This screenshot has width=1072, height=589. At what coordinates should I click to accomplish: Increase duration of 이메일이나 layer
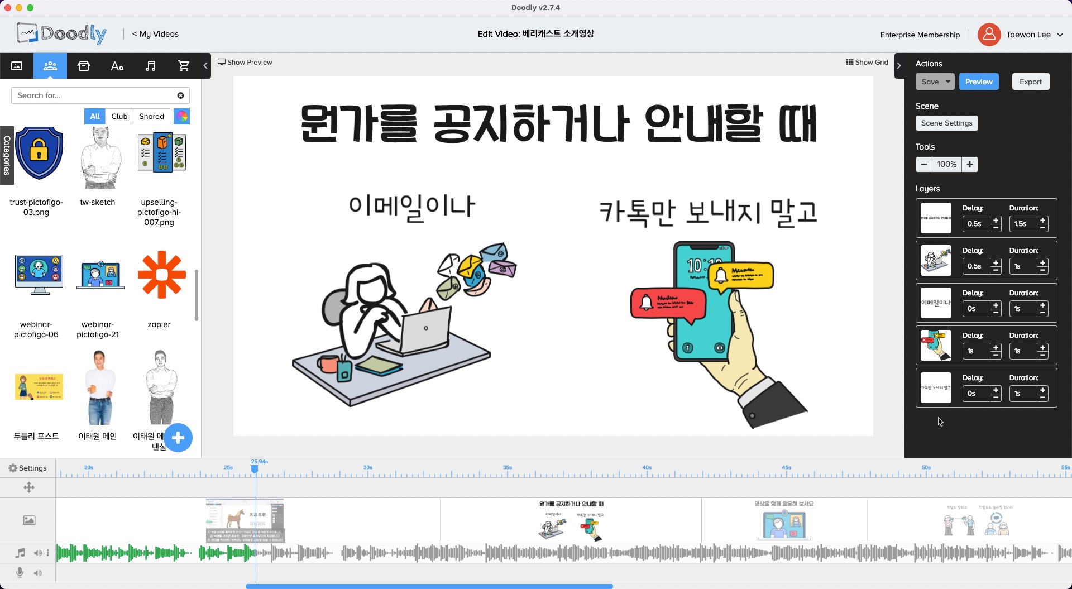(x=1042, y=305)
